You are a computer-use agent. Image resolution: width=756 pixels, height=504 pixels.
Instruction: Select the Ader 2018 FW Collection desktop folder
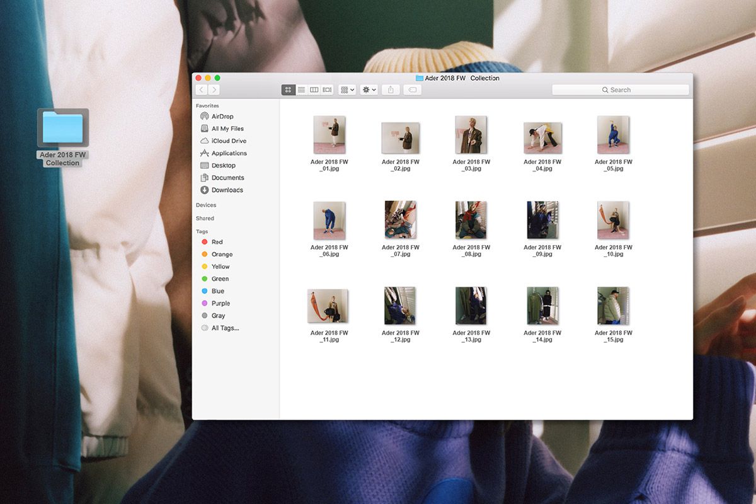(63, 128)
